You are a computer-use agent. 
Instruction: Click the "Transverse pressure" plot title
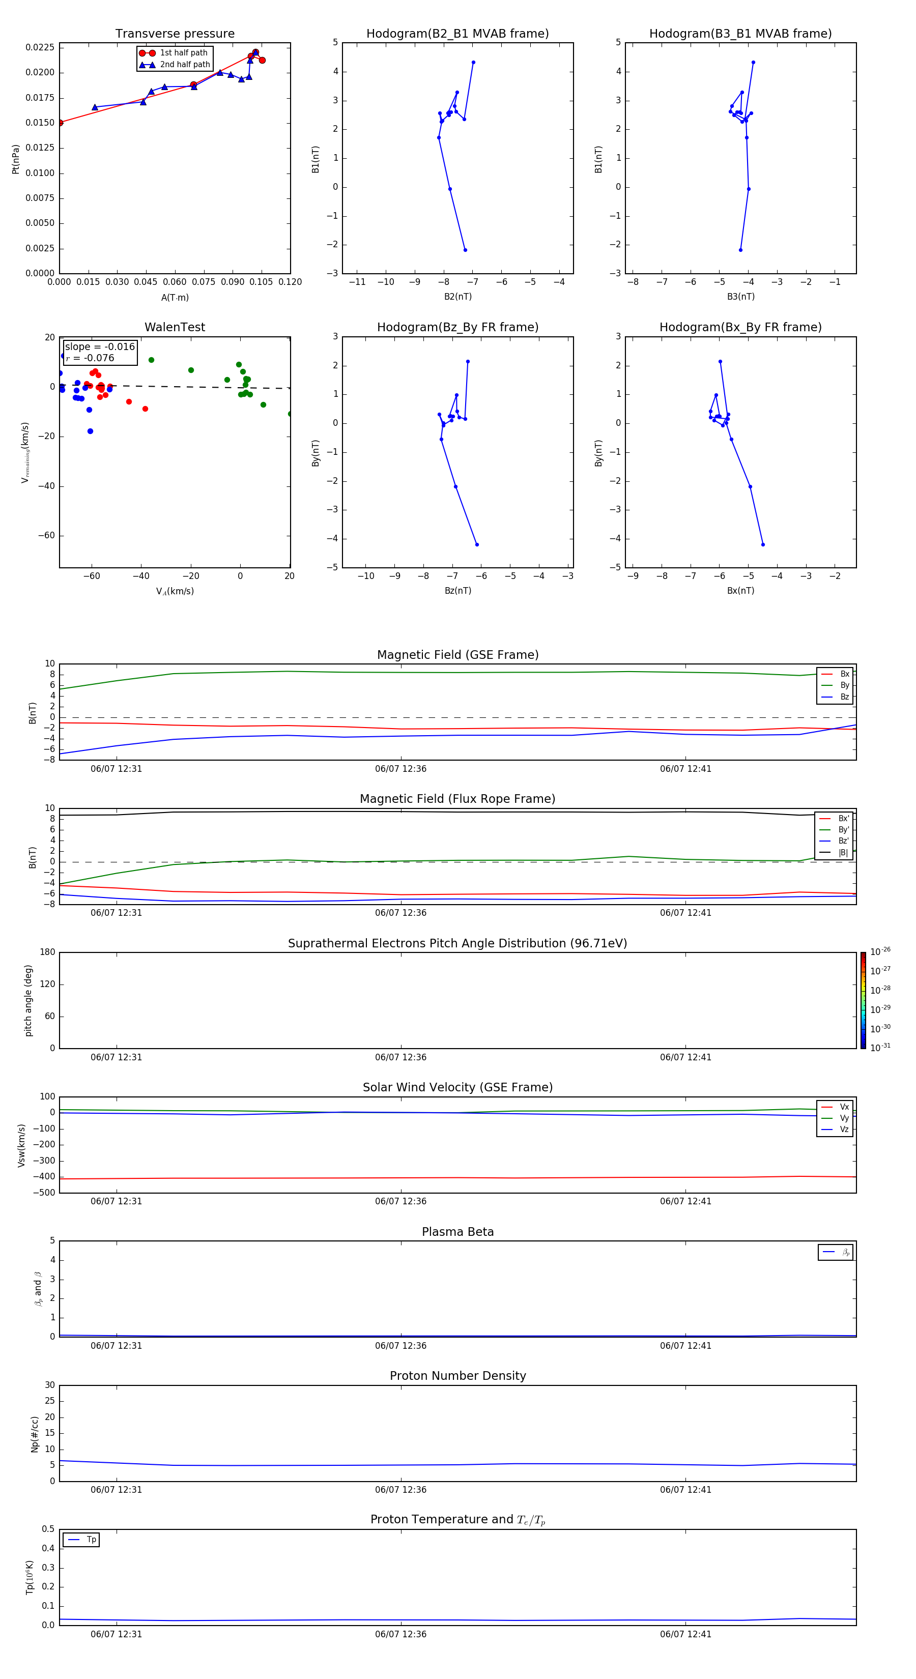coord(175,34)
